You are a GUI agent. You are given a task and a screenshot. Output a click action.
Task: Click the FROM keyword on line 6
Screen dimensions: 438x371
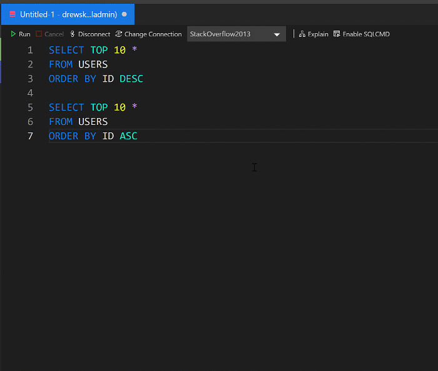pos(61,122)
